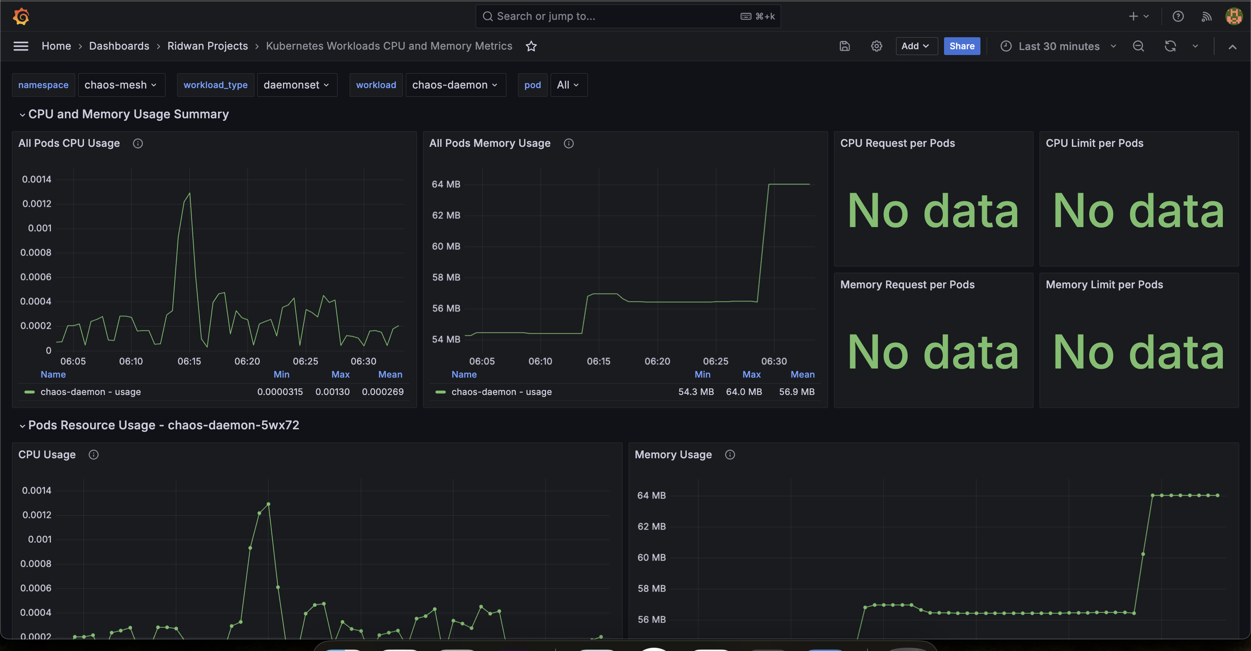
Task: Open dashboard settings gear
Action: (x=876, y=46)
